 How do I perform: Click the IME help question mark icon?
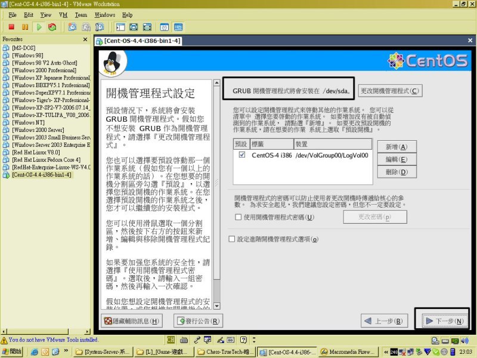(243, 340)
